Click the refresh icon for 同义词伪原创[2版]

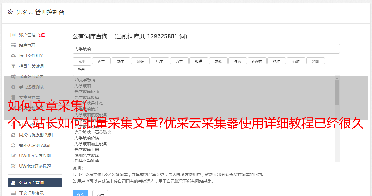[13, 135]
